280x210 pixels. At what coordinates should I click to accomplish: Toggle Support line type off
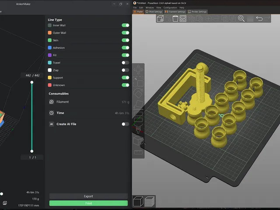coord(126,78)
